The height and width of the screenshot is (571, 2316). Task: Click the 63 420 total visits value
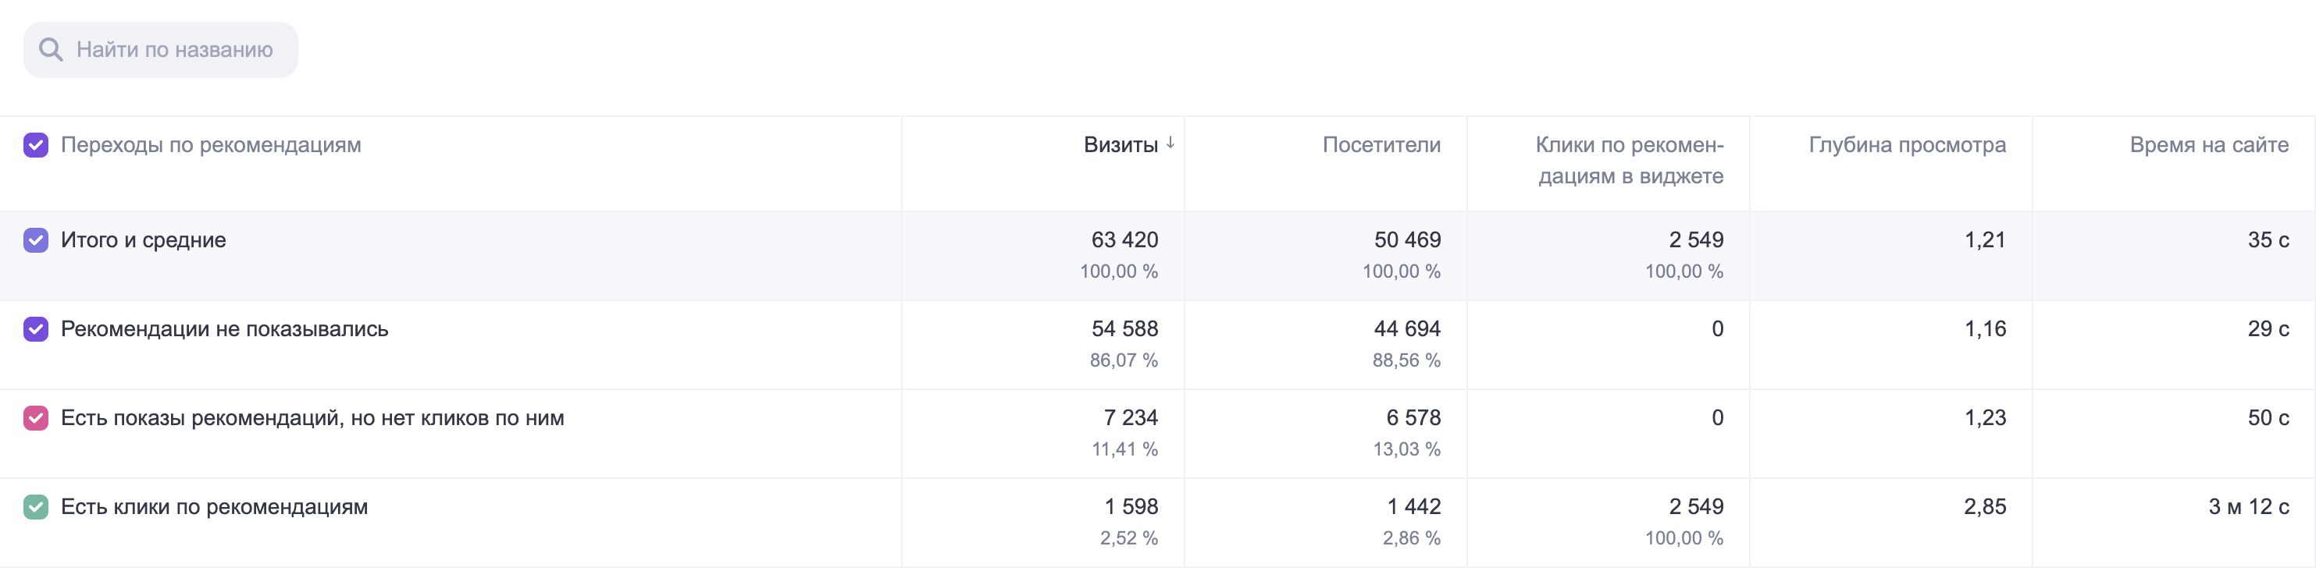(x=1124, y=239)
